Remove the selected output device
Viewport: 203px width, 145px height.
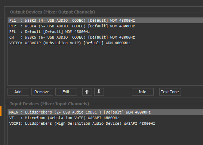[42, 92]
